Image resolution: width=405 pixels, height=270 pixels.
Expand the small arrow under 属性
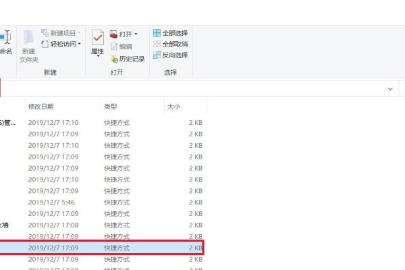click(98, 56)
